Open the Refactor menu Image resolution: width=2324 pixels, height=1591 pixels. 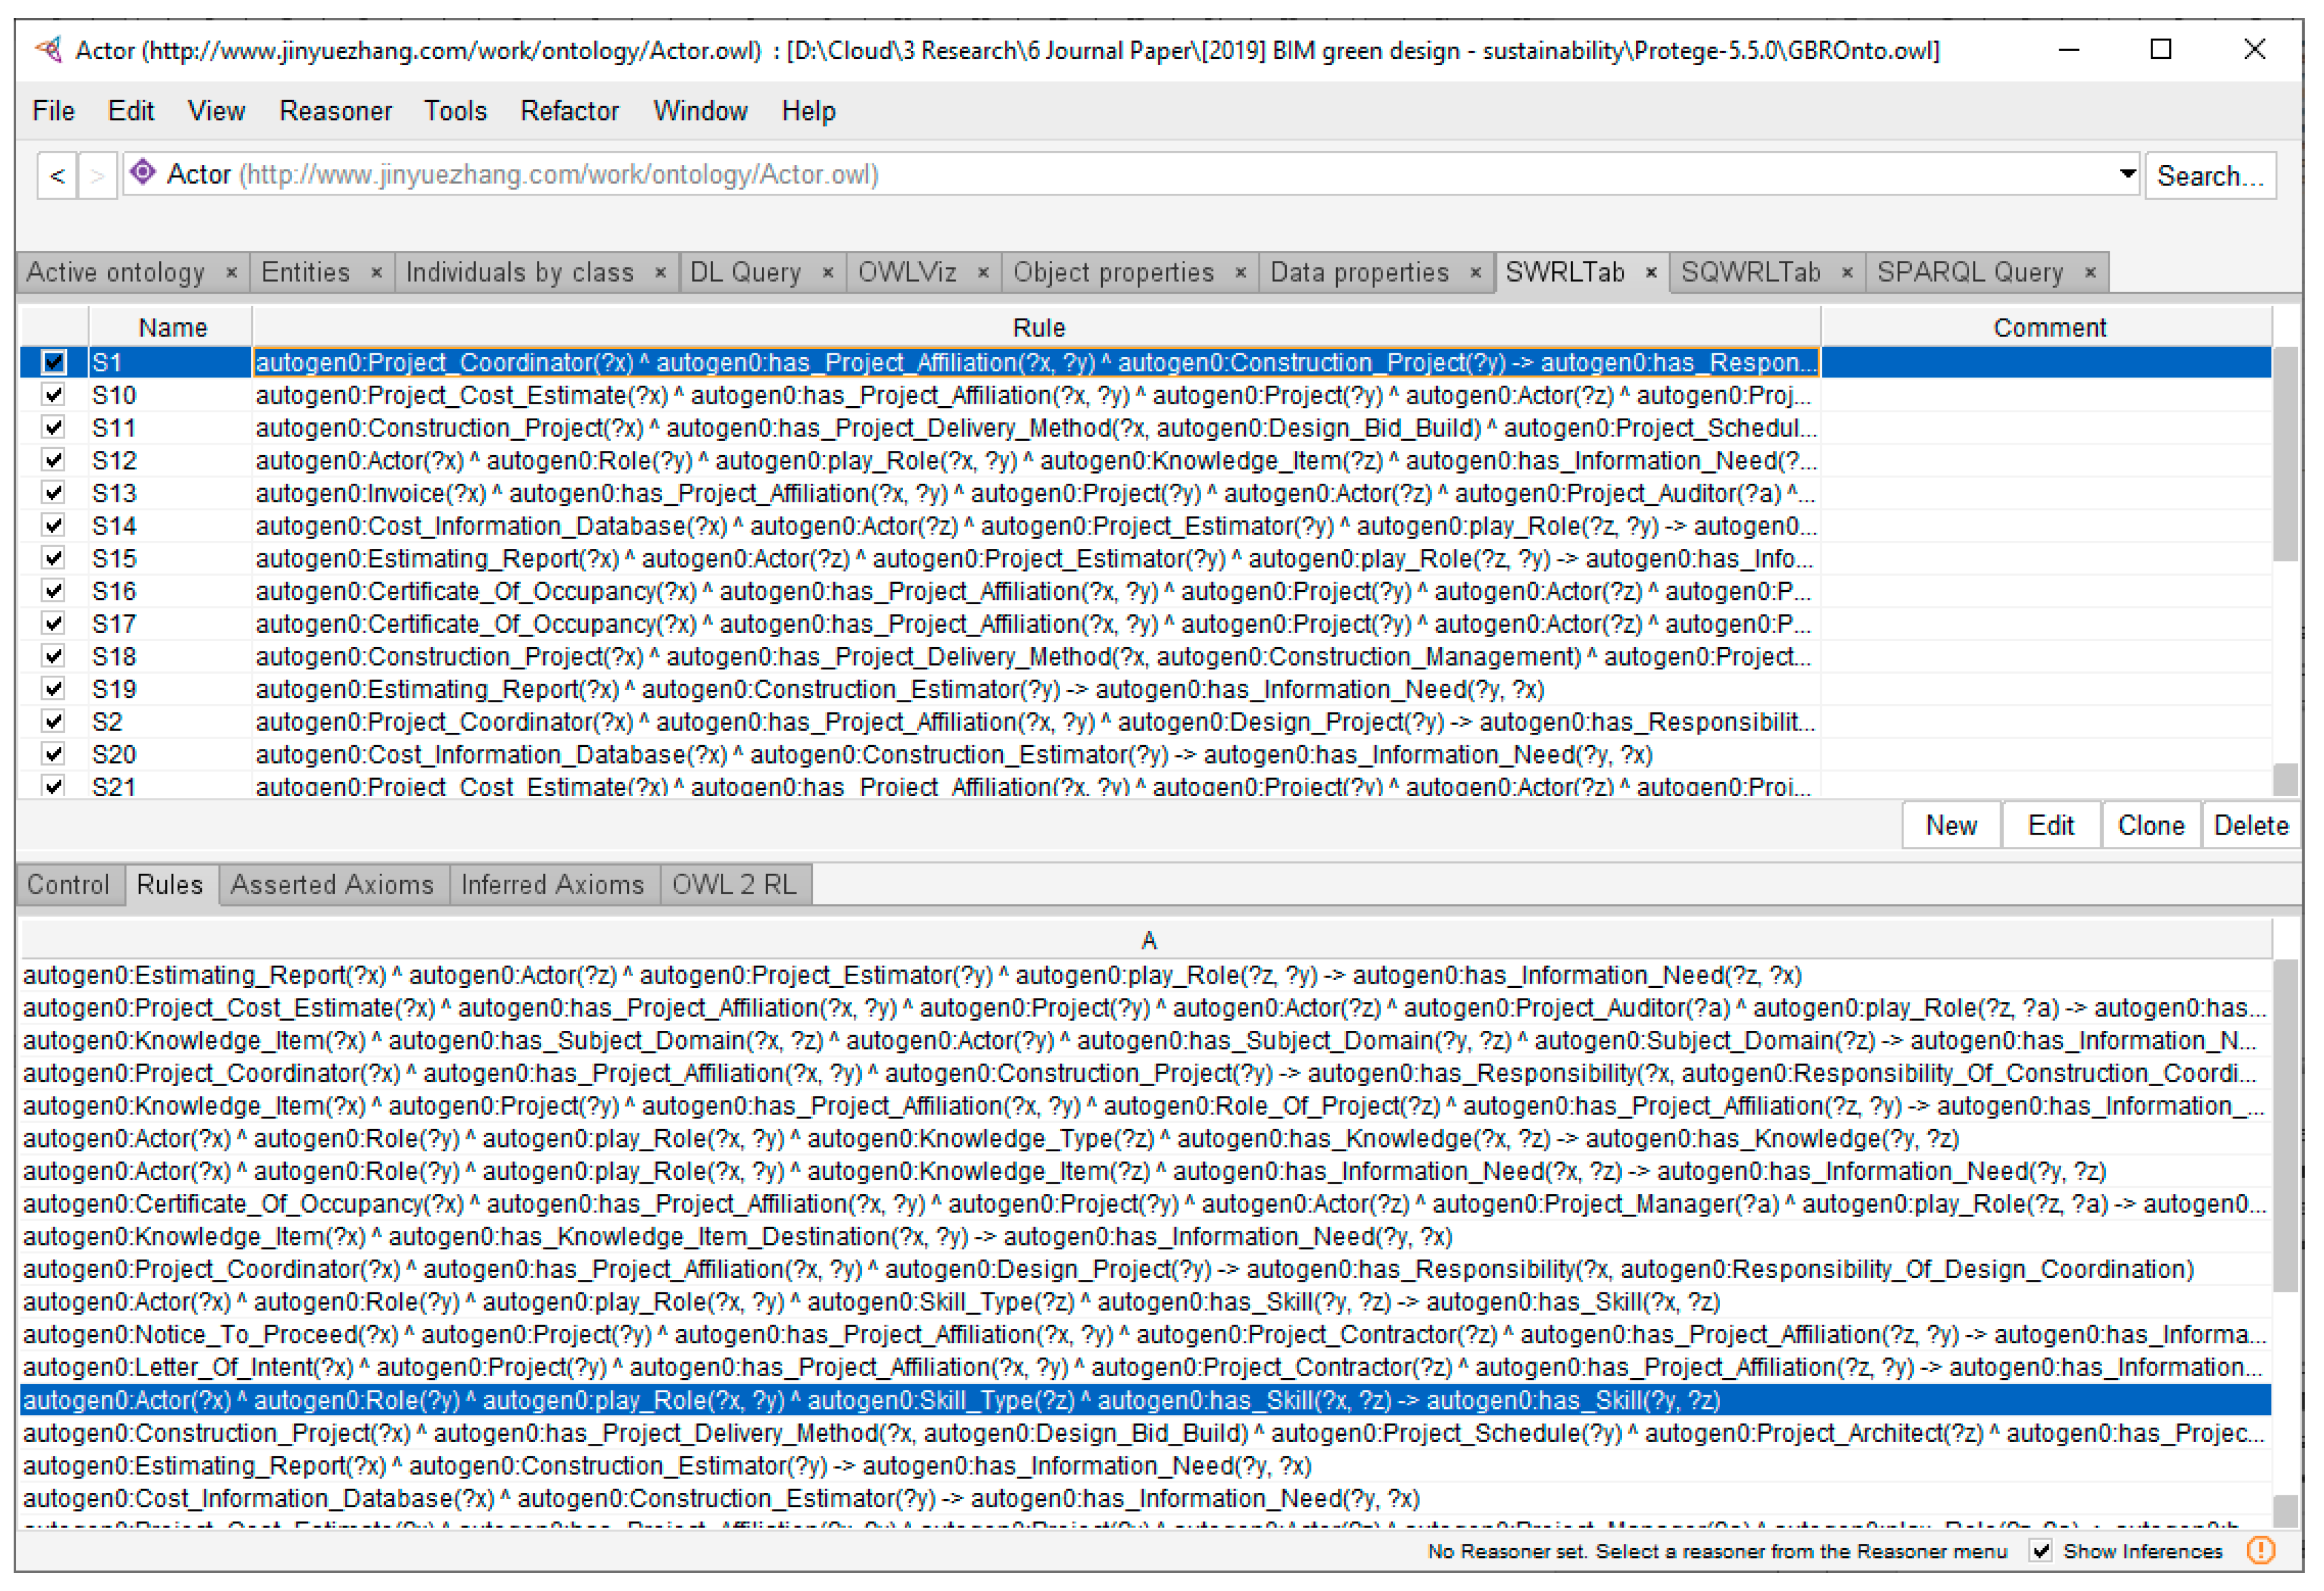(x=569, y=111)
